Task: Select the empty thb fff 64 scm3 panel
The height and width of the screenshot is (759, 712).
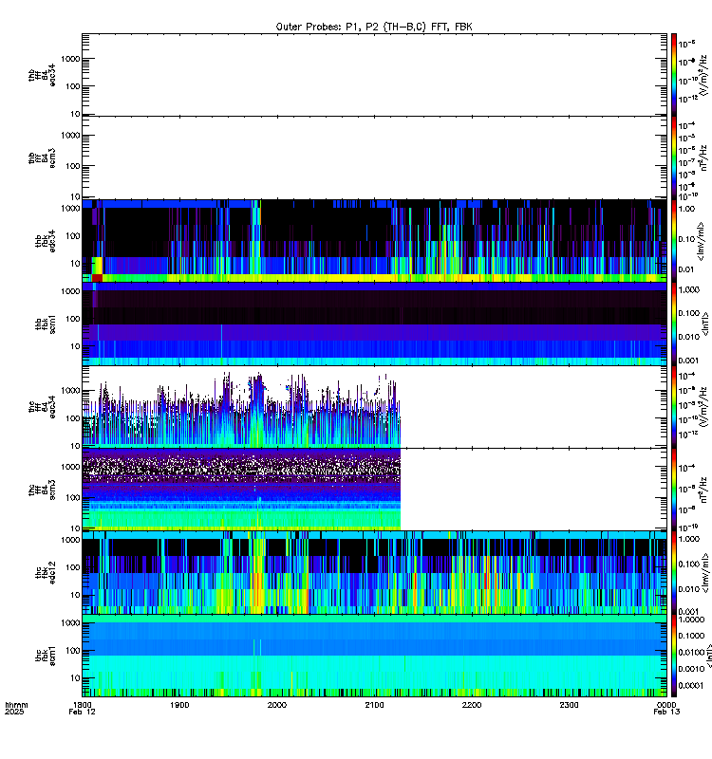Action: click(374, 157)
